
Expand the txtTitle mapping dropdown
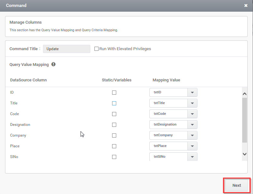coord(192,103)
